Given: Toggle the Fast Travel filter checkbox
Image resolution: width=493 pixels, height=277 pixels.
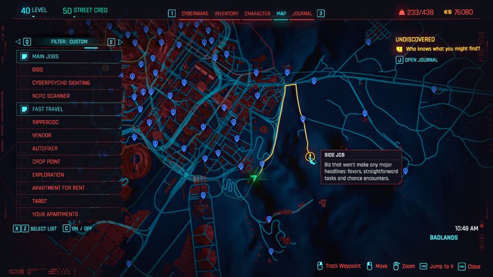Looking at the screenshot, I should (24, 109).
